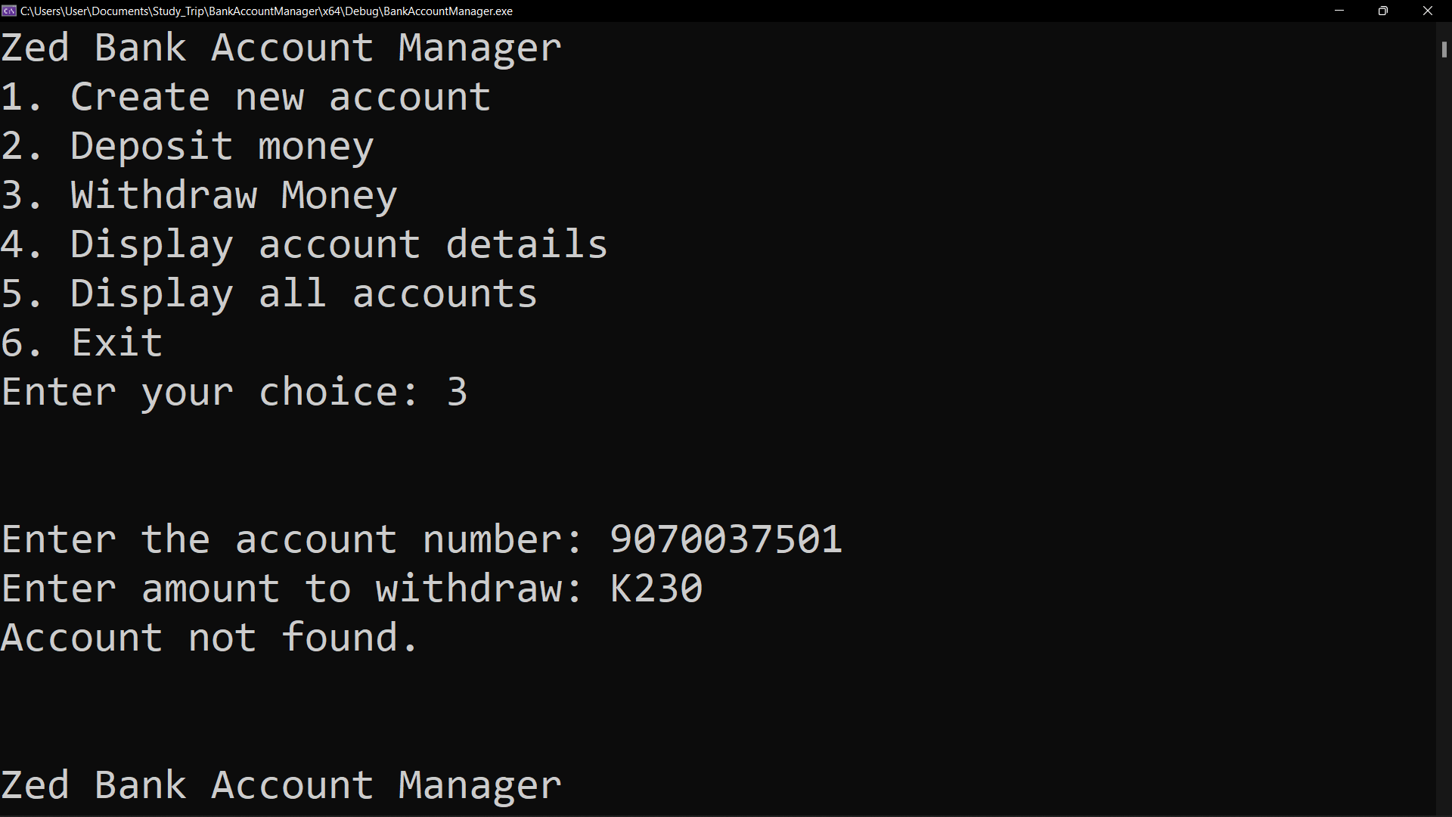Click the bottom 'Zed Bank Account Manager' heading
The width and height of the screenshot is (1452, 817).
281,785
